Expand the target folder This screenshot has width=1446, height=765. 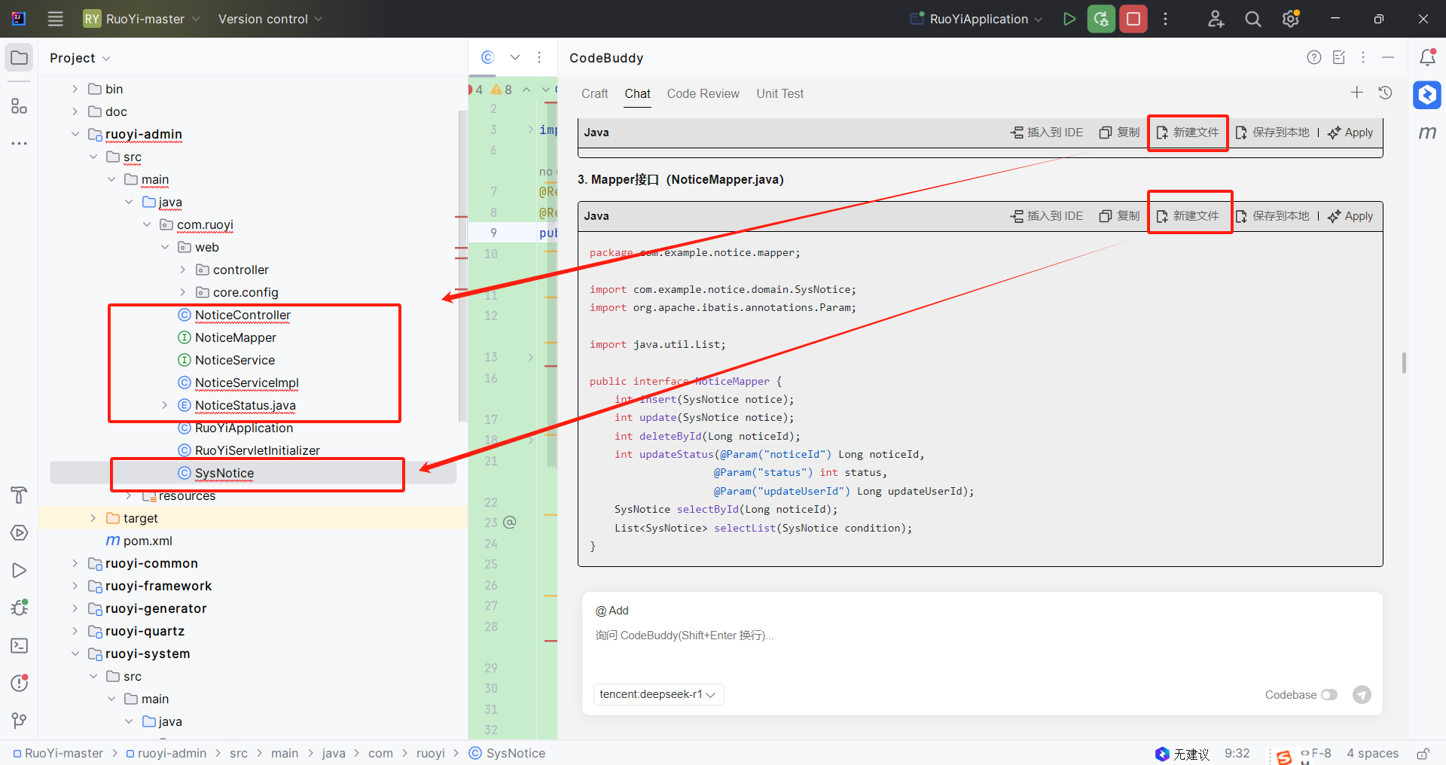click(93, 518)
